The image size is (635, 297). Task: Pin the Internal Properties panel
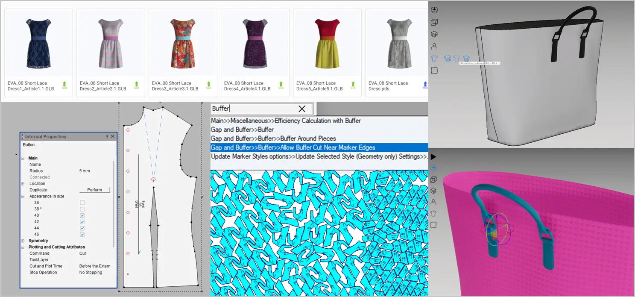(x=107, y=137)
